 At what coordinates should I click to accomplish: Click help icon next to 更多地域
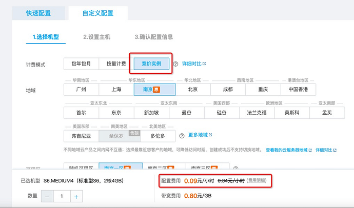point(182,136)
